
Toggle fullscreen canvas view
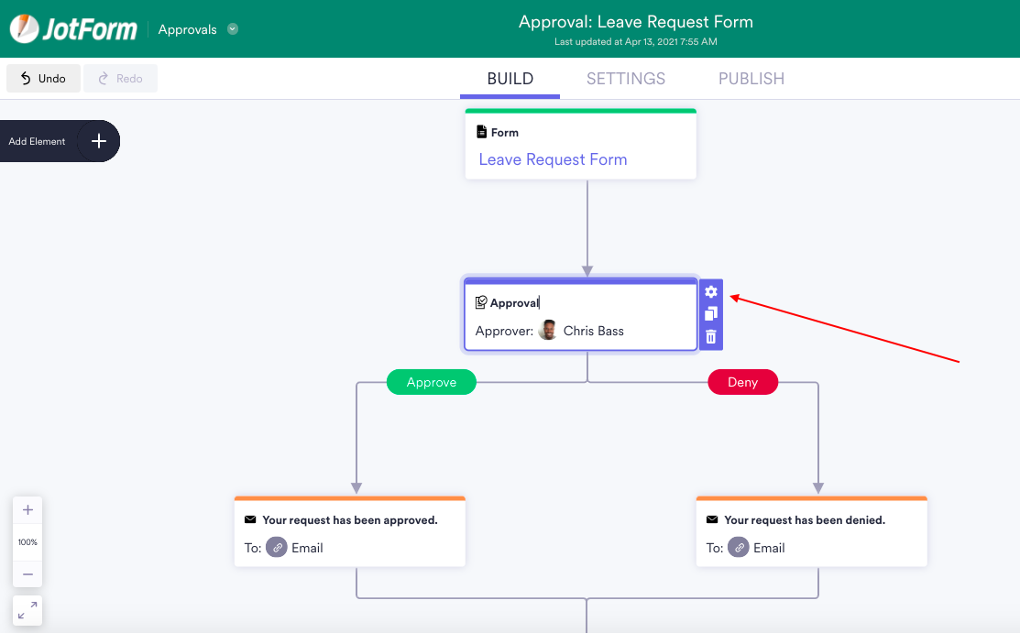27,610
